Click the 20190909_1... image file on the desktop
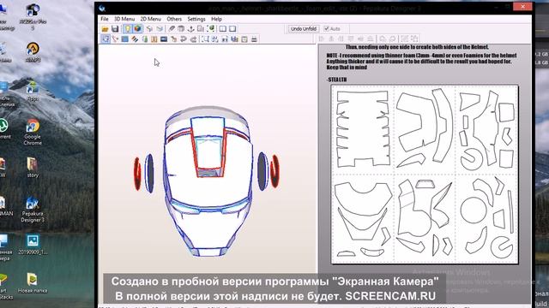This screenshot has width=549, height=308. click(x=33, y=245)
